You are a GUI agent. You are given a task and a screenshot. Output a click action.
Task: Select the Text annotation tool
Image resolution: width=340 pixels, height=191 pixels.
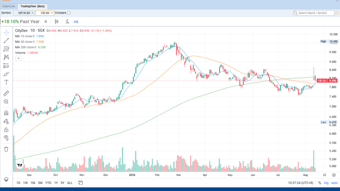coord(6,82)
